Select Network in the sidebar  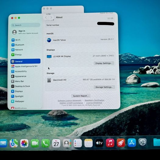pyautogui.click(x=17, y=50)
